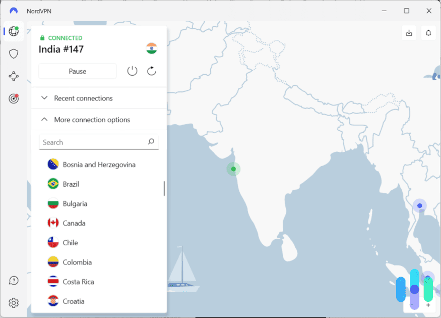This screenshot has height=318, width=441.
Task: Open the Dedicated IP target icon
Action: (x=13, y=98)
